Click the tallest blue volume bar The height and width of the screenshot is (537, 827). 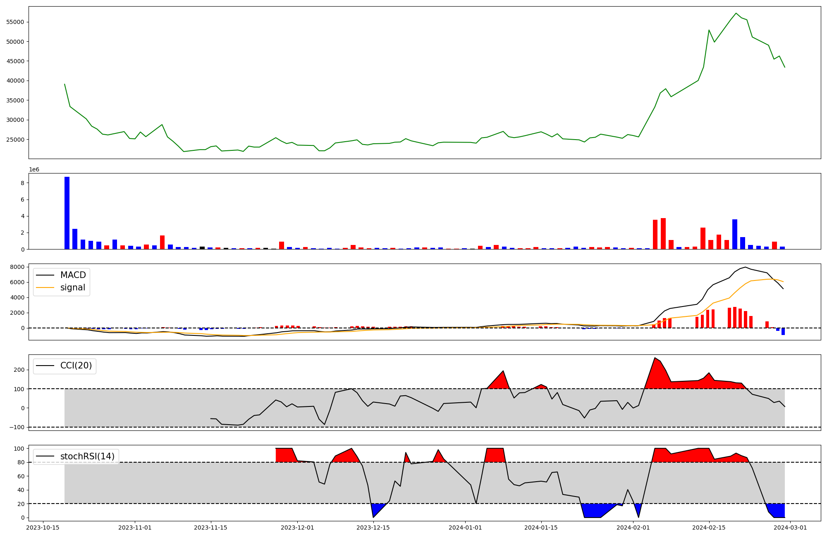tap(67, 213)
